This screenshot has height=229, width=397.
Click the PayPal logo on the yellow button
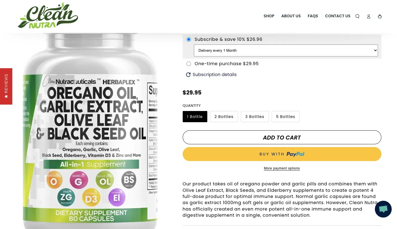(295, 154)
